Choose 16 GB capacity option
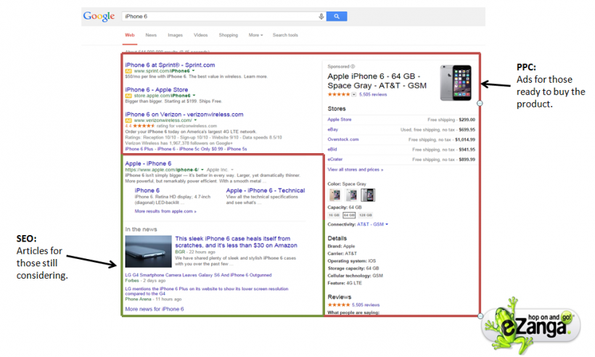 pyautogui.click(x=334, y=215)
